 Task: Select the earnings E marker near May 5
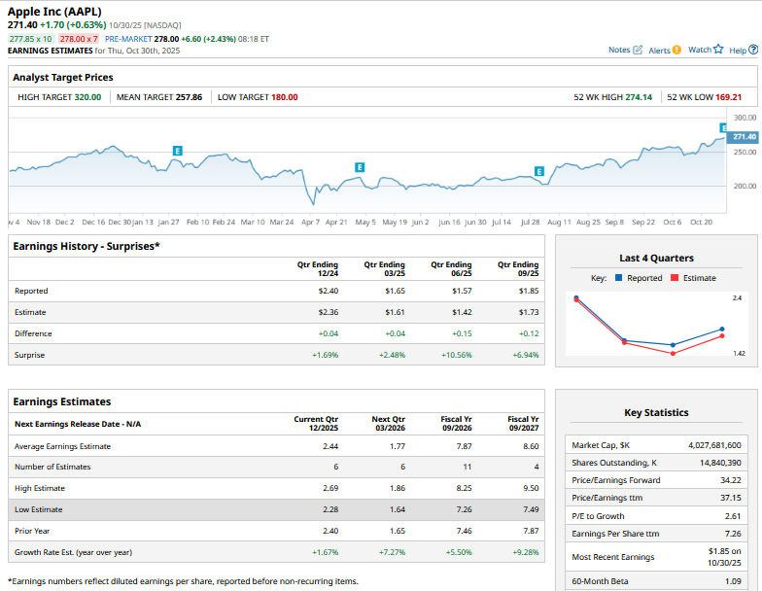point(361,167)
